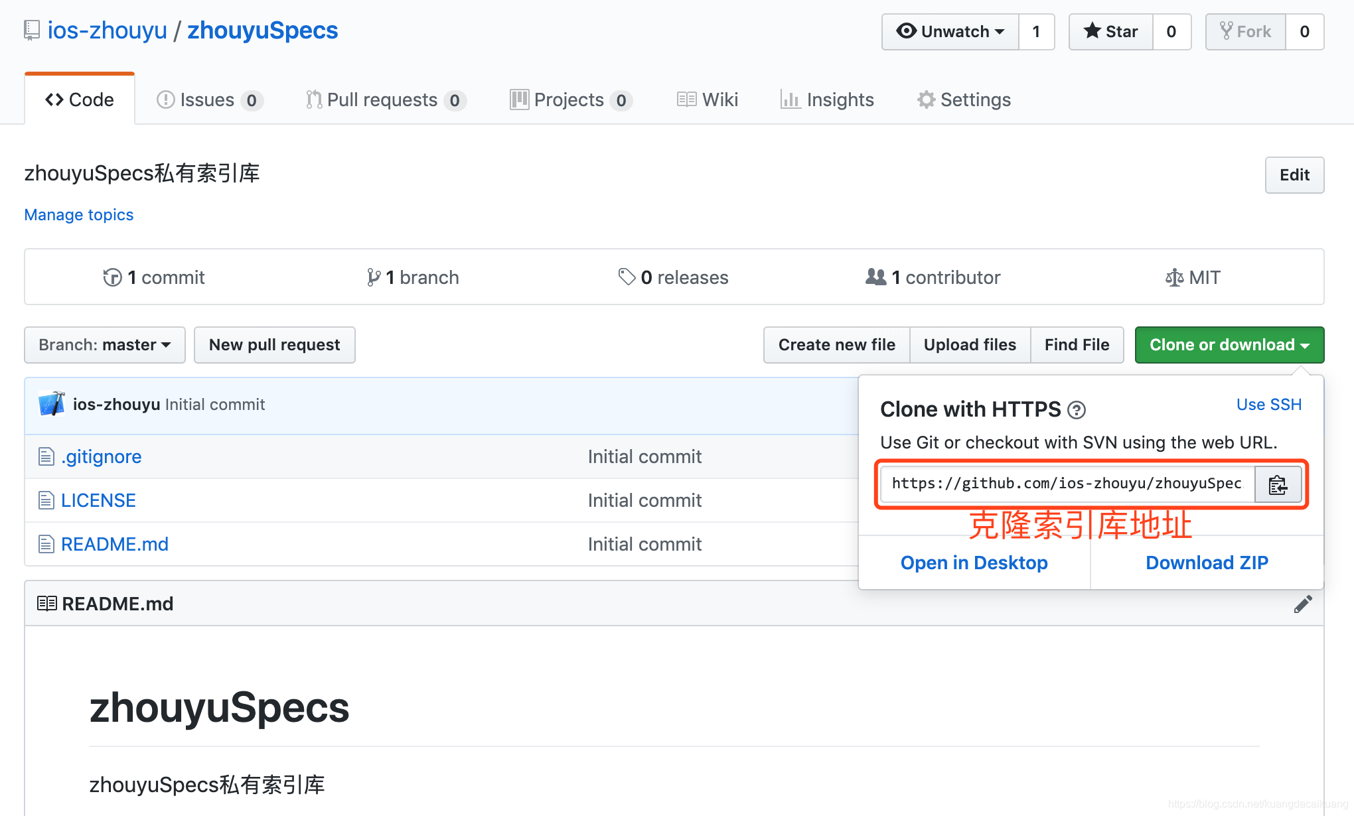Viewport: 1354px width, 816px height.
Task: Click the book icon in the README.md header
Action: (47, 604)
